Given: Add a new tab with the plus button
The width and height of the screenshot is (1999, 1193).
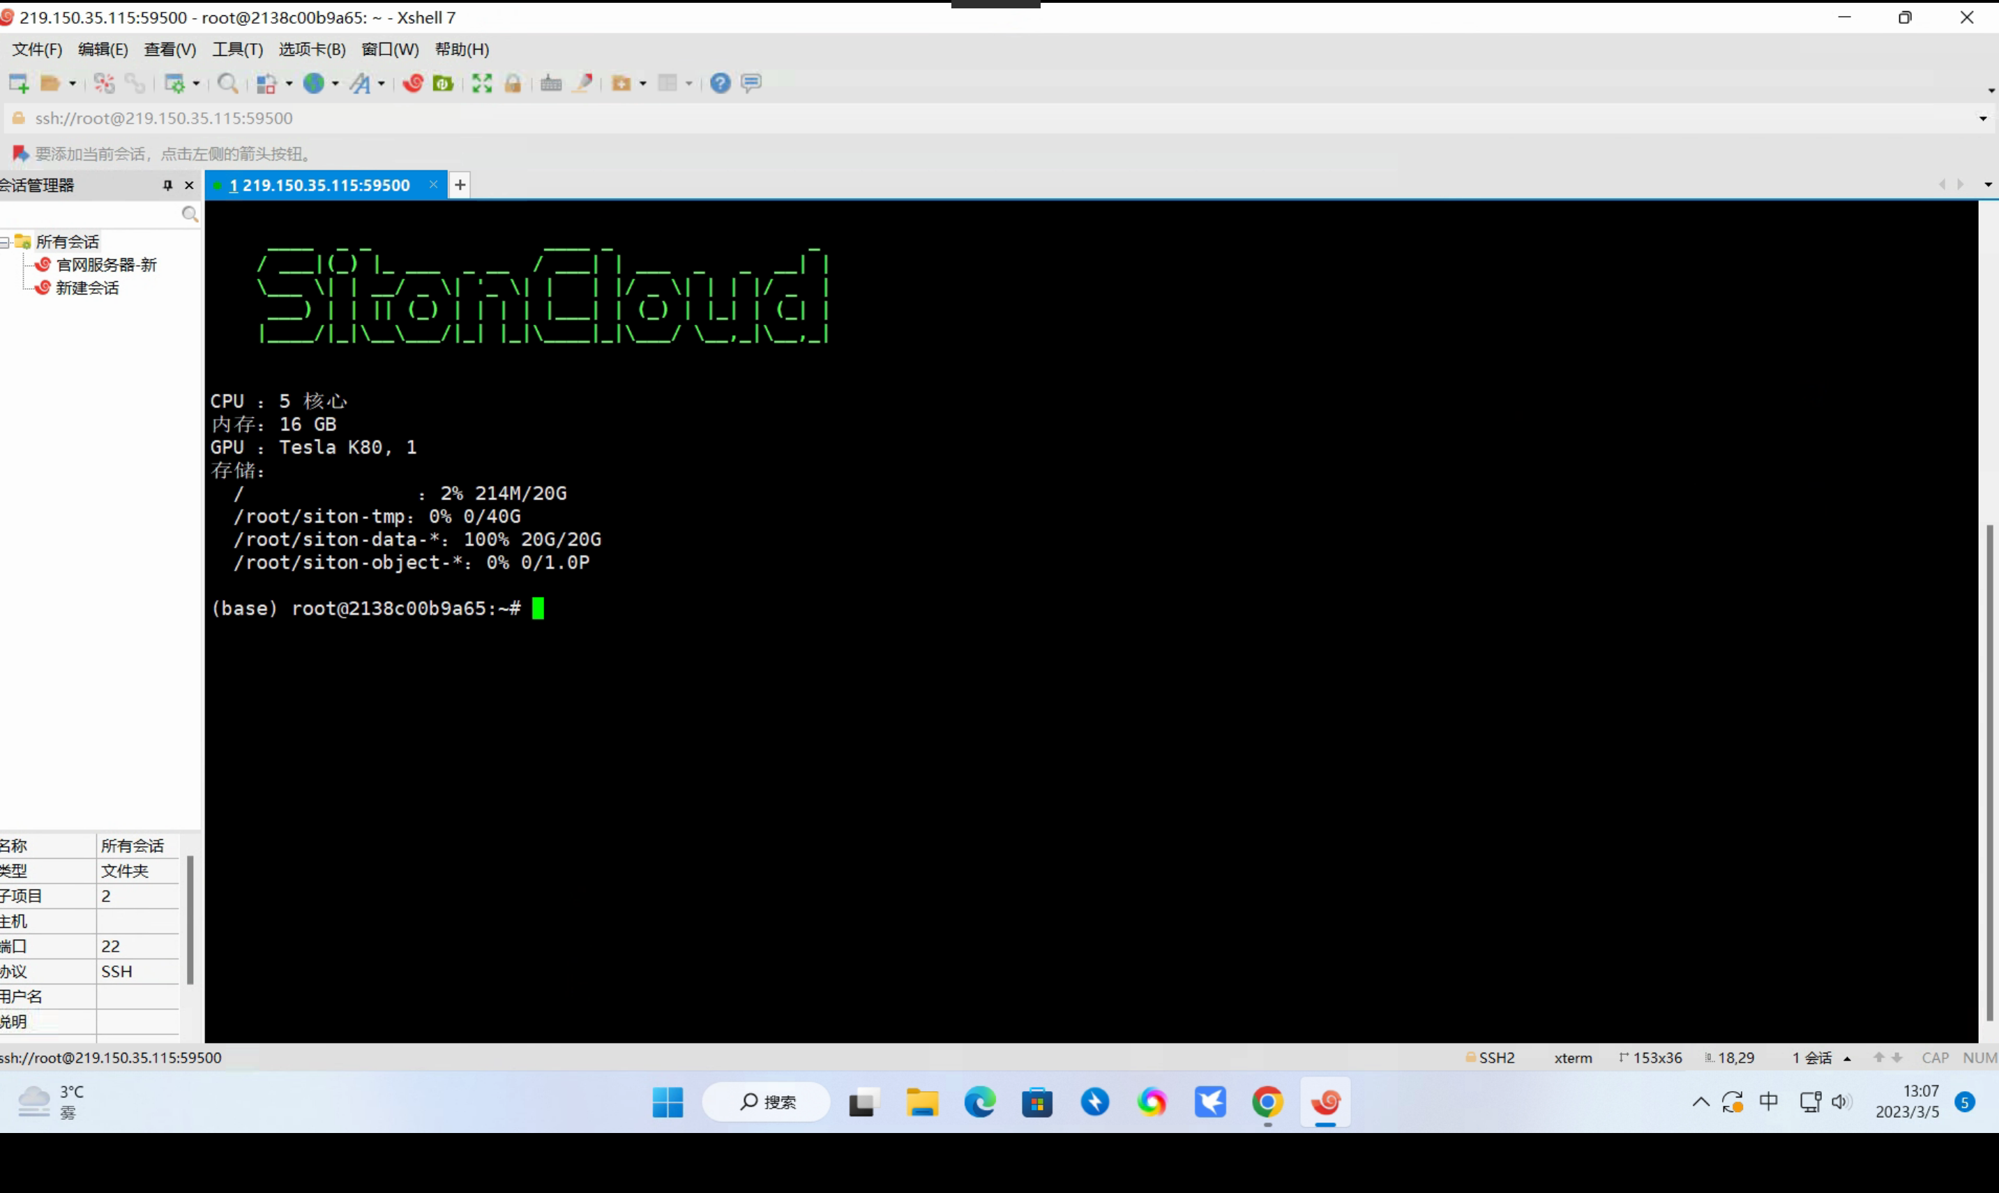Looking at the screenshot, I should click(x=460, y=186).
